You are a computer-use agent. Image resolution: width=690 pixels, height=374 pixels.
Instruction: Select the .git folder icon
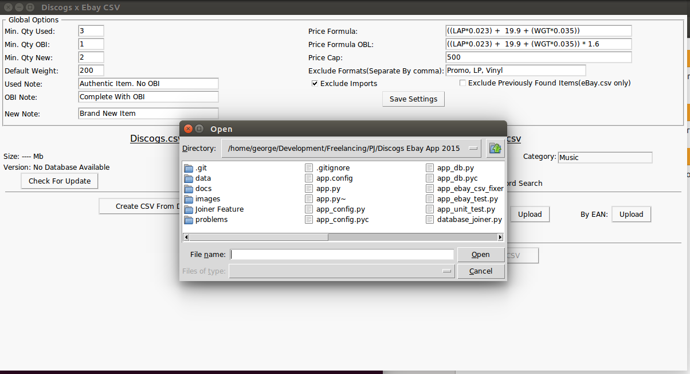[189, 168]
